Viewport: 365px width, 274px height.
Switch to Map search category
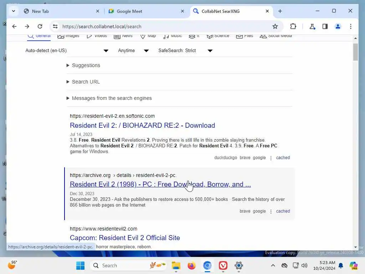coord(148,36)
